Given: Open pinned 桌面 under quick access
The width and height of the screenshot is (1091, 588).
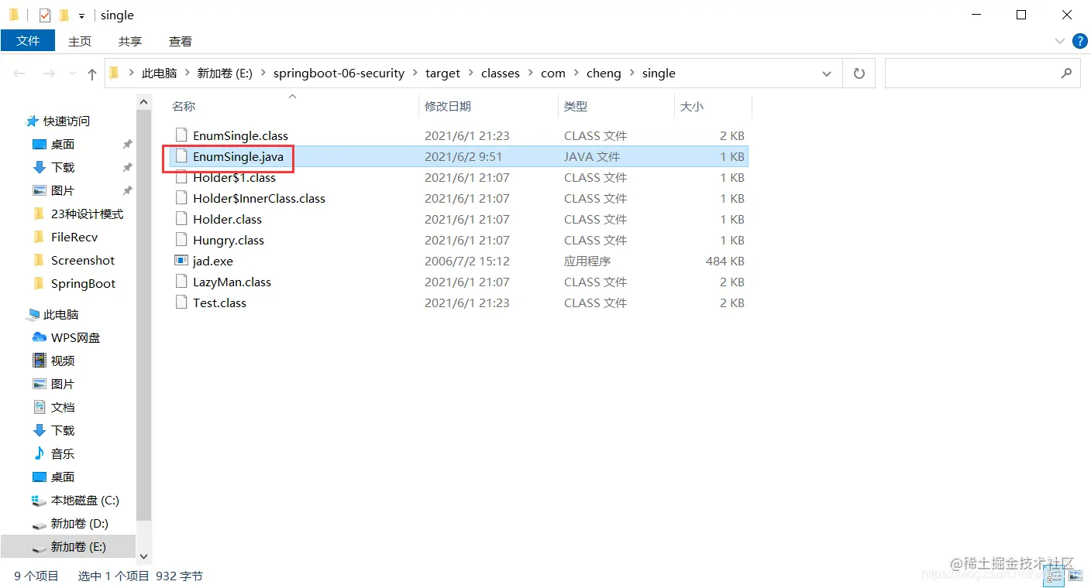Looking at the screenshot, I should click(x=62, y=144).
